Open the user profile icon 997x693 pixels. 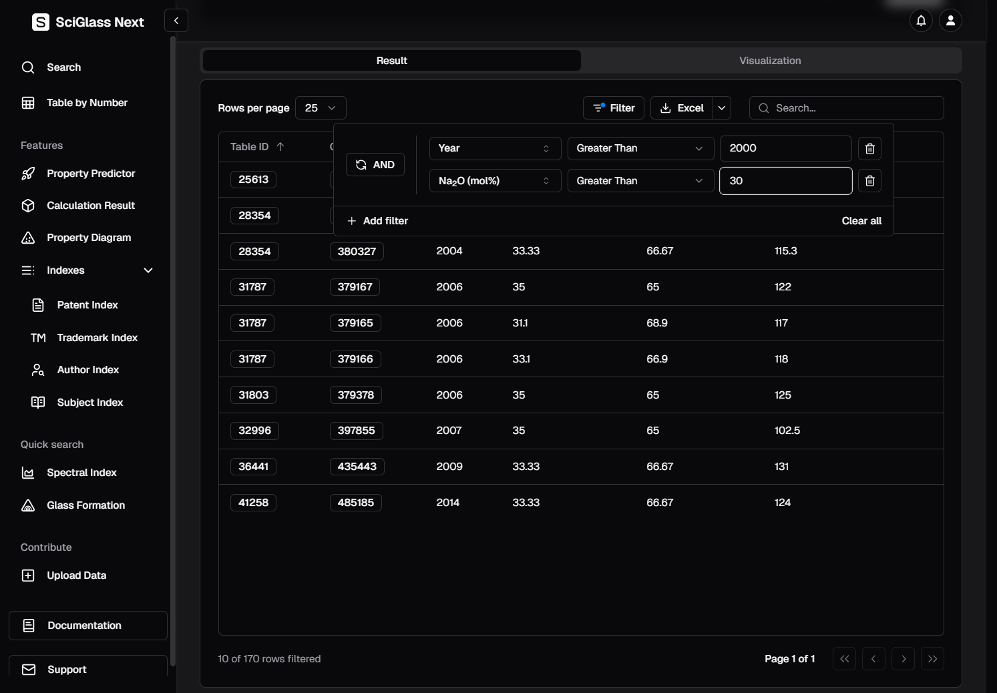(950, 21)
